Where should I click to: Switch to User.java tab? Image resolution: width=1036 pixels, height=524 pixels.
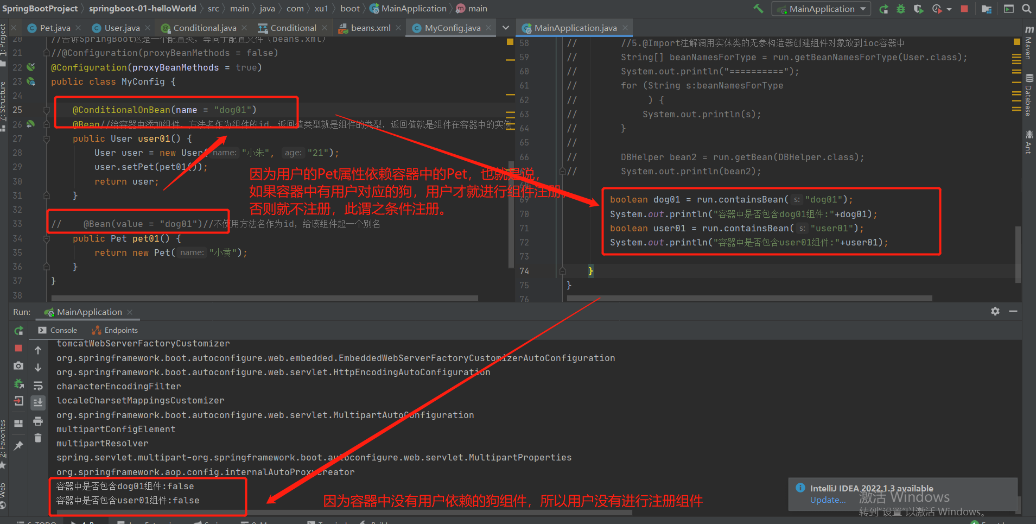(x=122, y=28)
